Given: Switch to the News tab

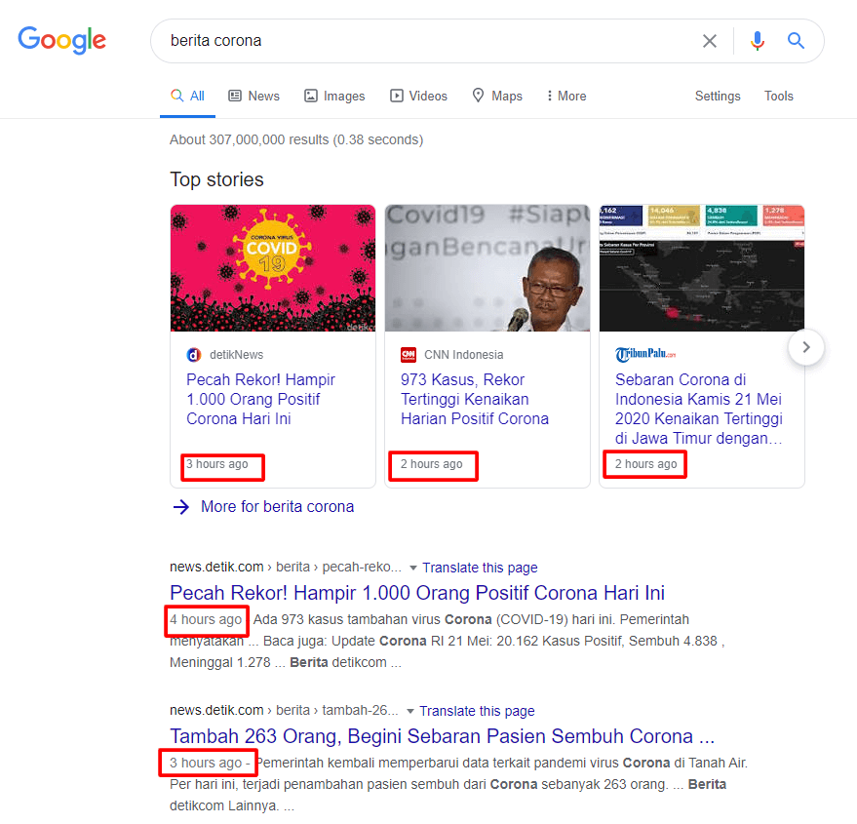Looking at the screenshot, I should point(253,97).
